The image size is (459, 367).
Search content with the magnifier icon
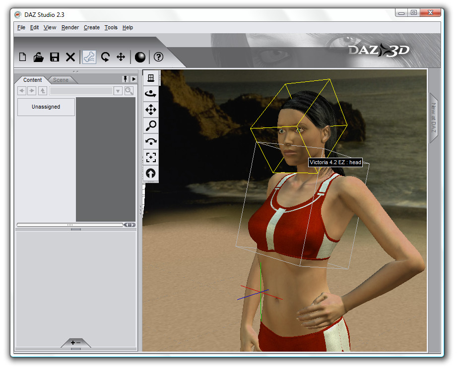point(129,91)
